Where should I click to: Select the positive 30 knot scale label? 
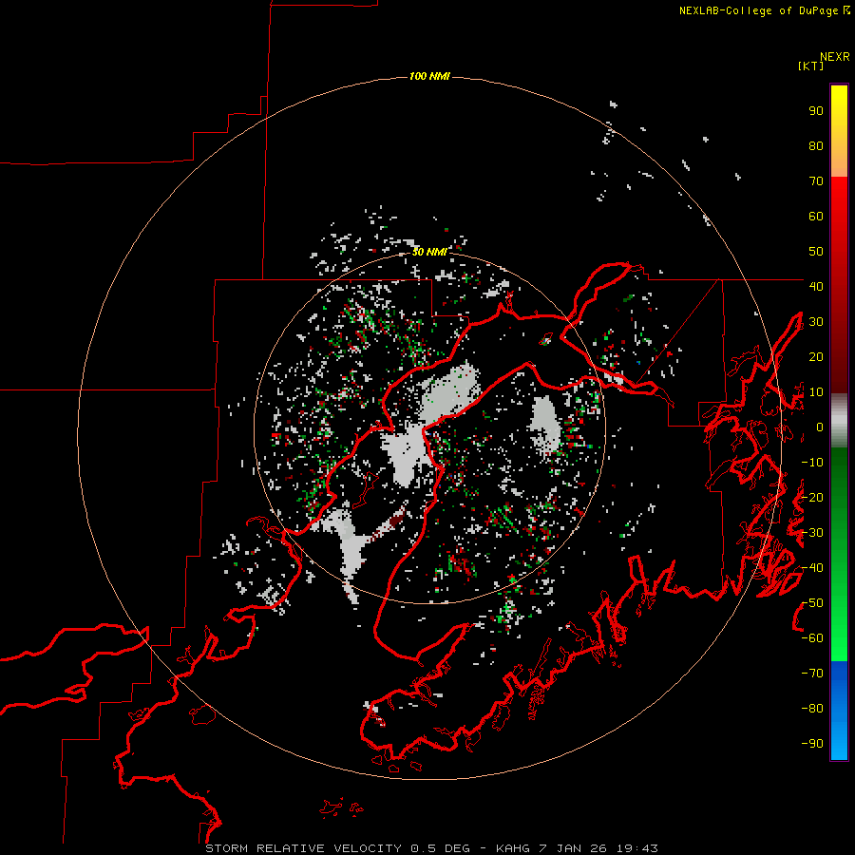pos(816,322)
